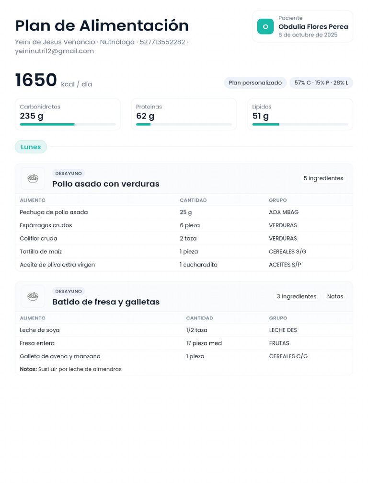Click the FRUTAS group cell
Screen dimensions: 368x491
click(279, 343)
